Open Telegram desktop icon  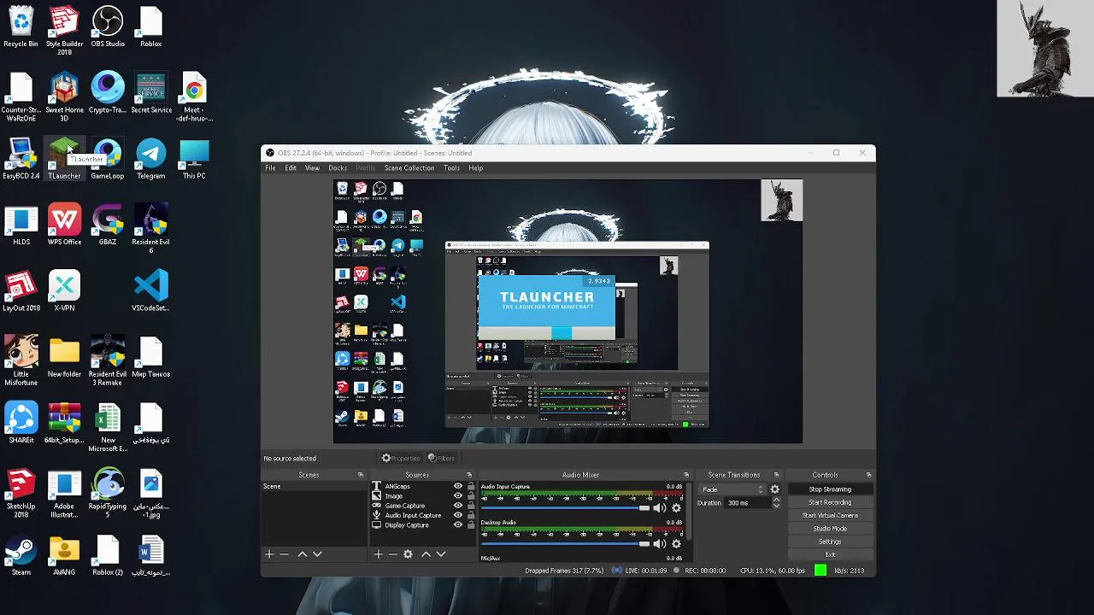pos(151,160)
